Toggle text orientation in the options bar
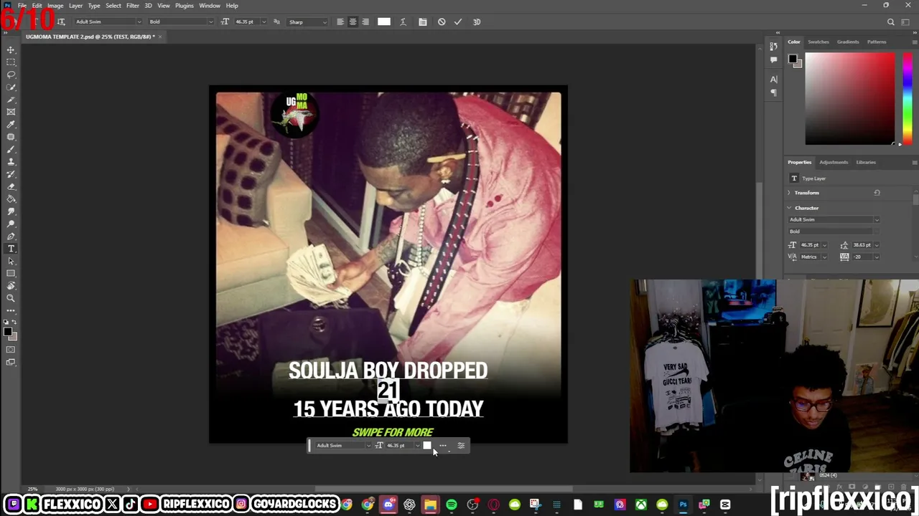 click(x=61, y=21)
